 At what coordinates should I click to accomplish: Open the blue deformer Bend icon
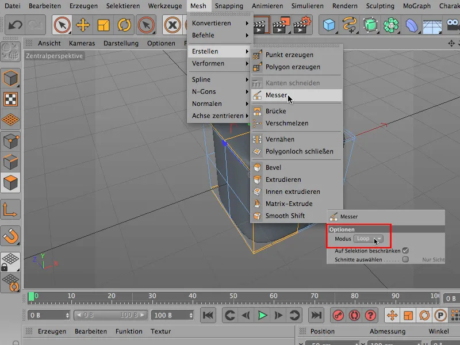412,25
